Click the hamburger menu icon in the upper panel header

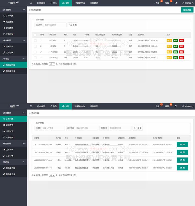click(x=31, y=3)
